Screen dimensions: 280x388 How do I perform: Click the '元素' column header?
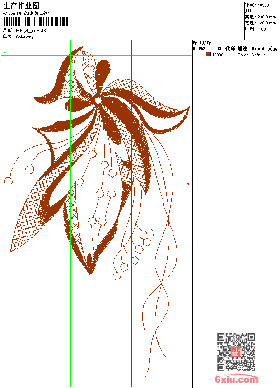point(273,49)
